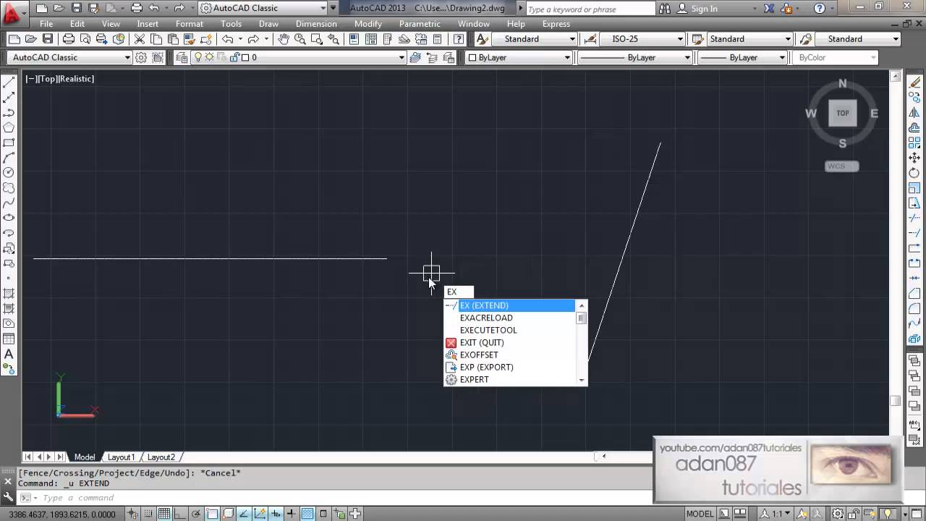This screenshot has height=521, width=926.
Task: Open the Layer Properties Manager icon
Action: coord(181,57)
